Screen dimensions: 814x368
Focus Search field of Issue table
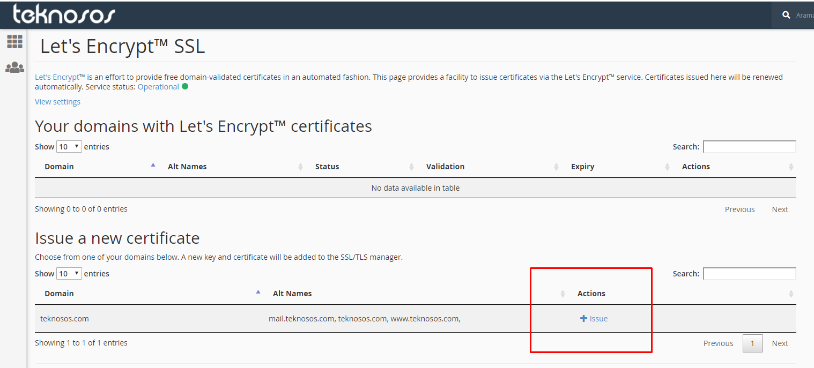(749, 273)
